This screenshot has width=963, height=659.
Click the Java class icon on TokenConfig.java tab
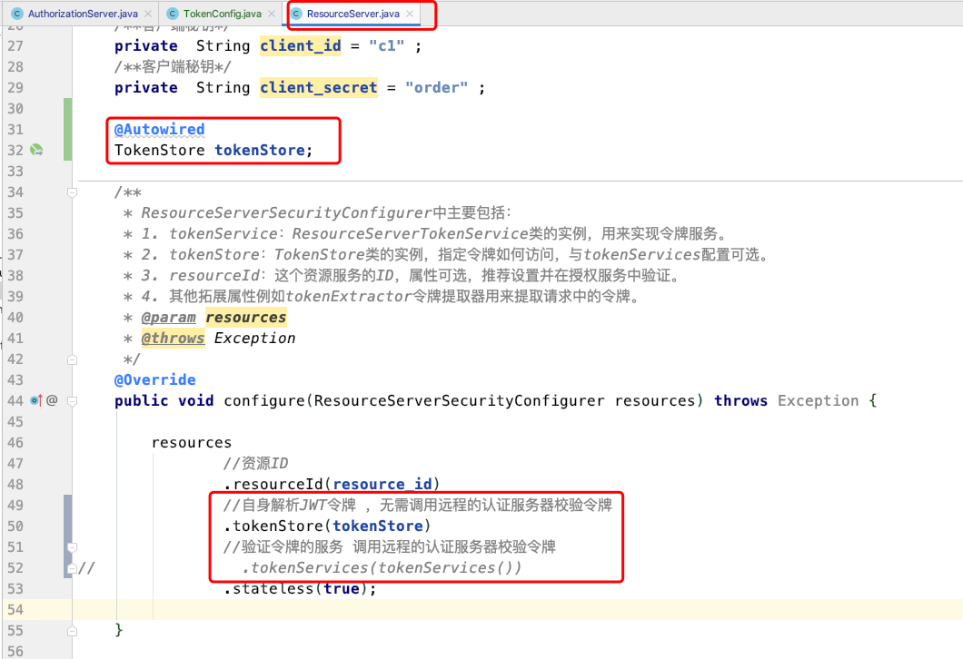(x=172, y=15)
